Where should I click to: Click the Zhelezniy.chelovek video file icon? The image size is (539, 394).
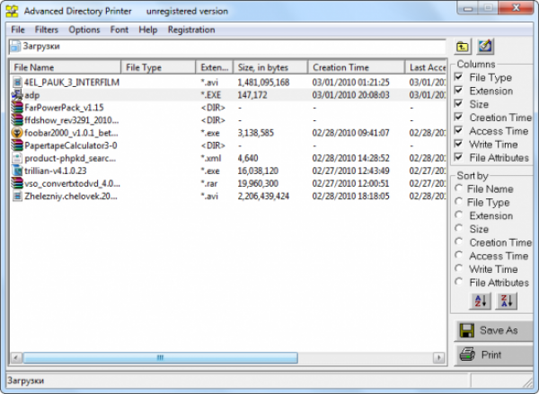click(17, 197)
